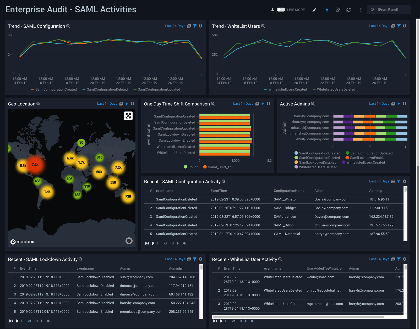Open magnifier on Trend - SAML Configuration title

point(68,26)
